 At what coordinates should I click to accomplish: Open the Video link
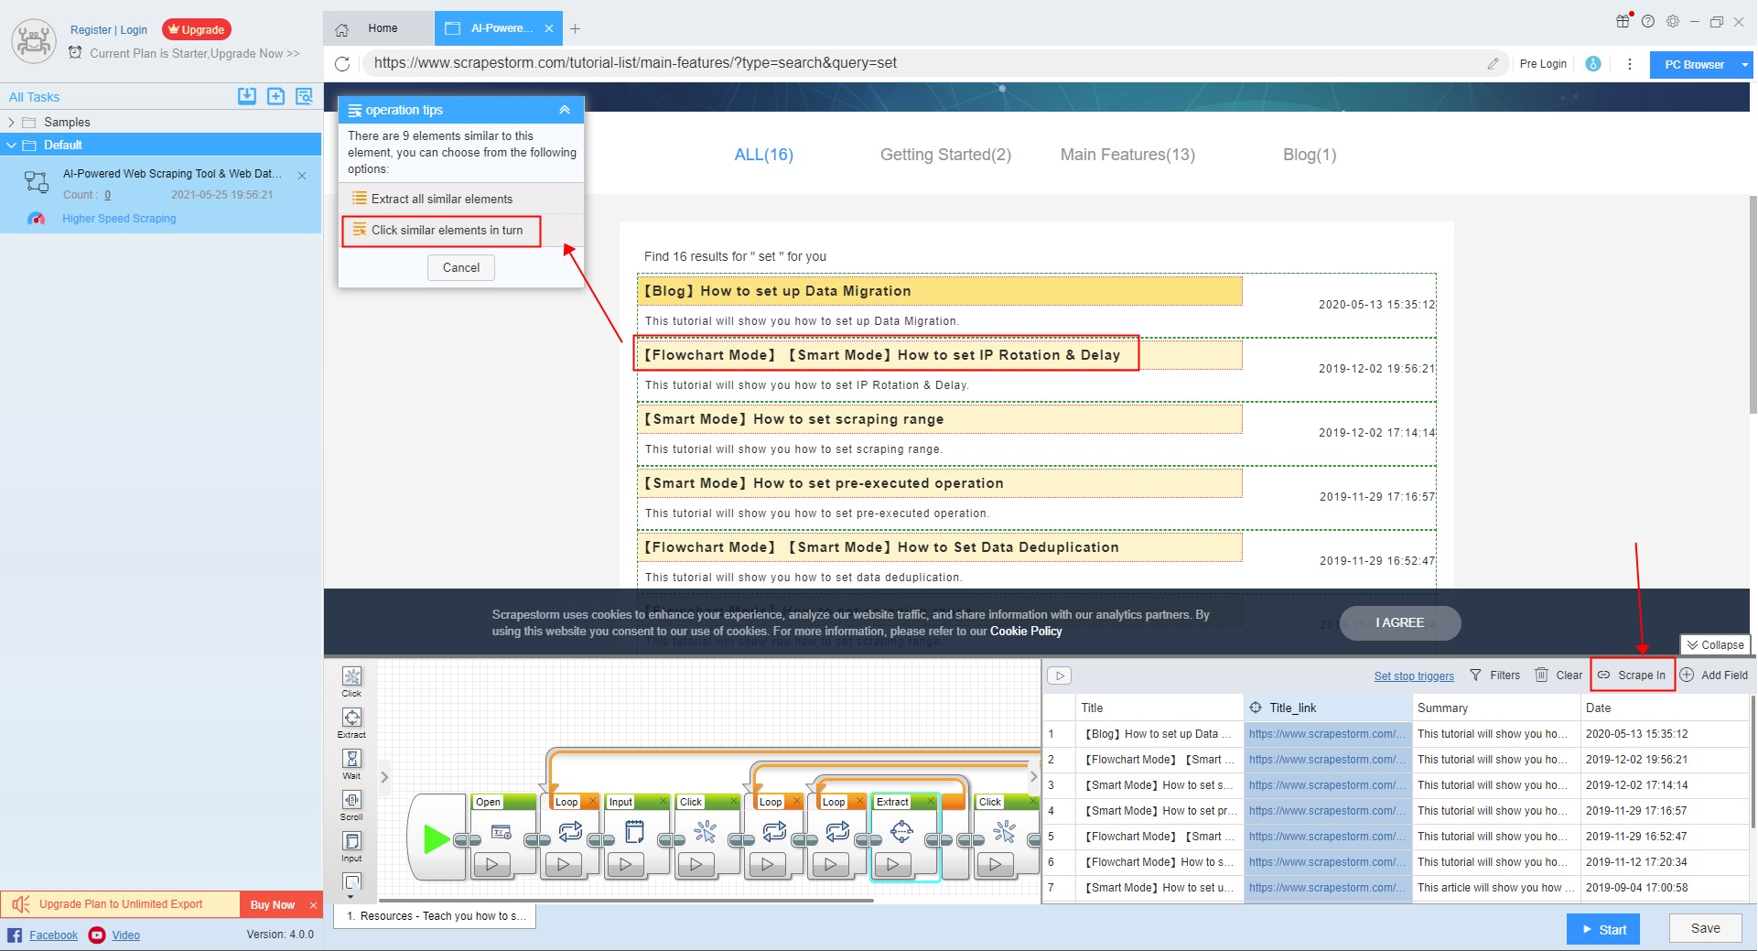click(126, 935)
